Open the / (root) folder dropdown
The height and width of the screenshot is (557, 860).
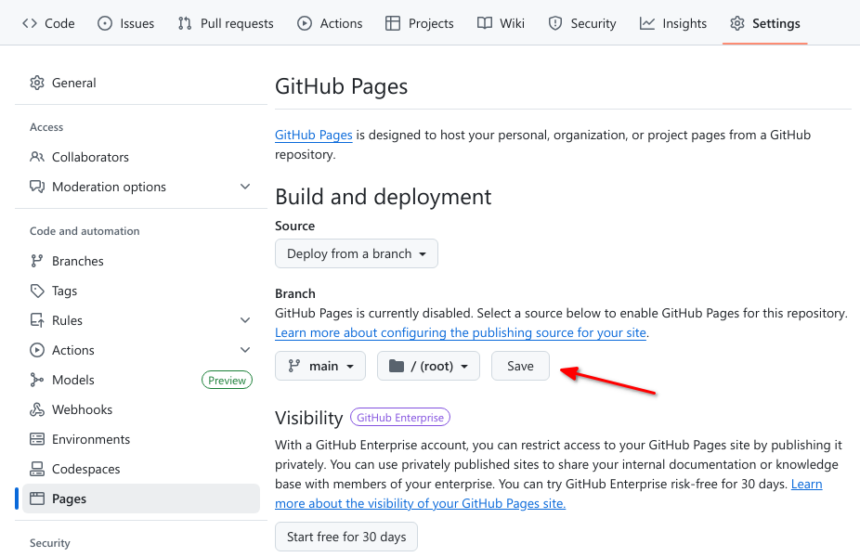pos(428,366)
